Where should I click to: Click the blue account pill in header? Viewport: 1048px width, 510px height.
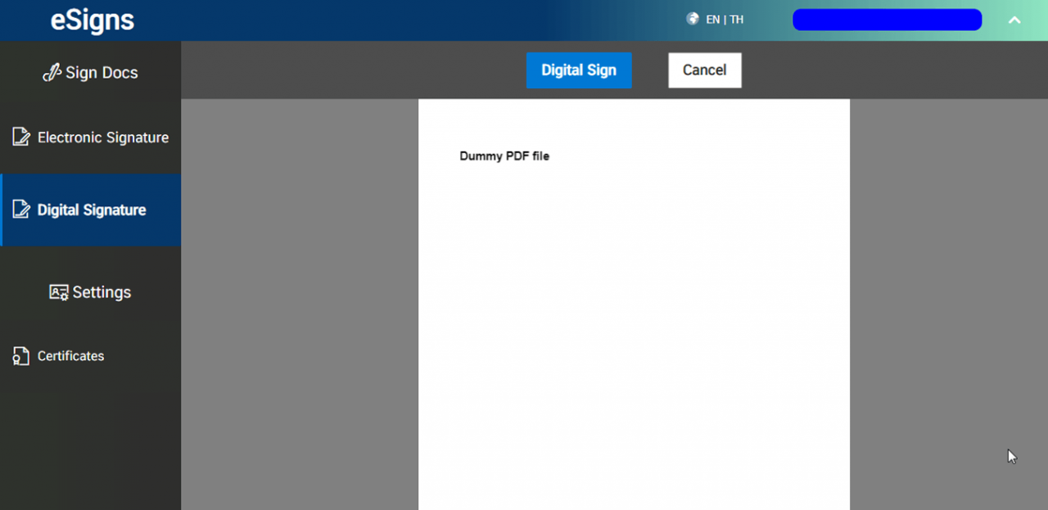(x=887, y=19)
